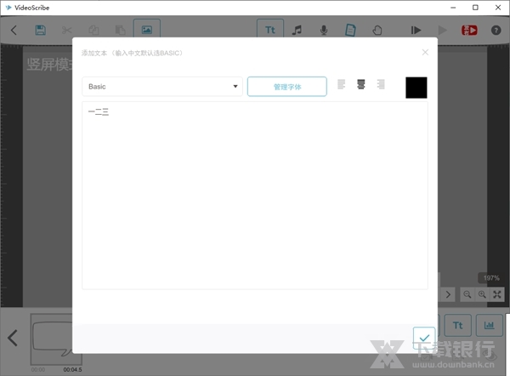The height and width of the screenshot is (376, 510).
Task: Click the publish video icon
Action: [469, 30]
